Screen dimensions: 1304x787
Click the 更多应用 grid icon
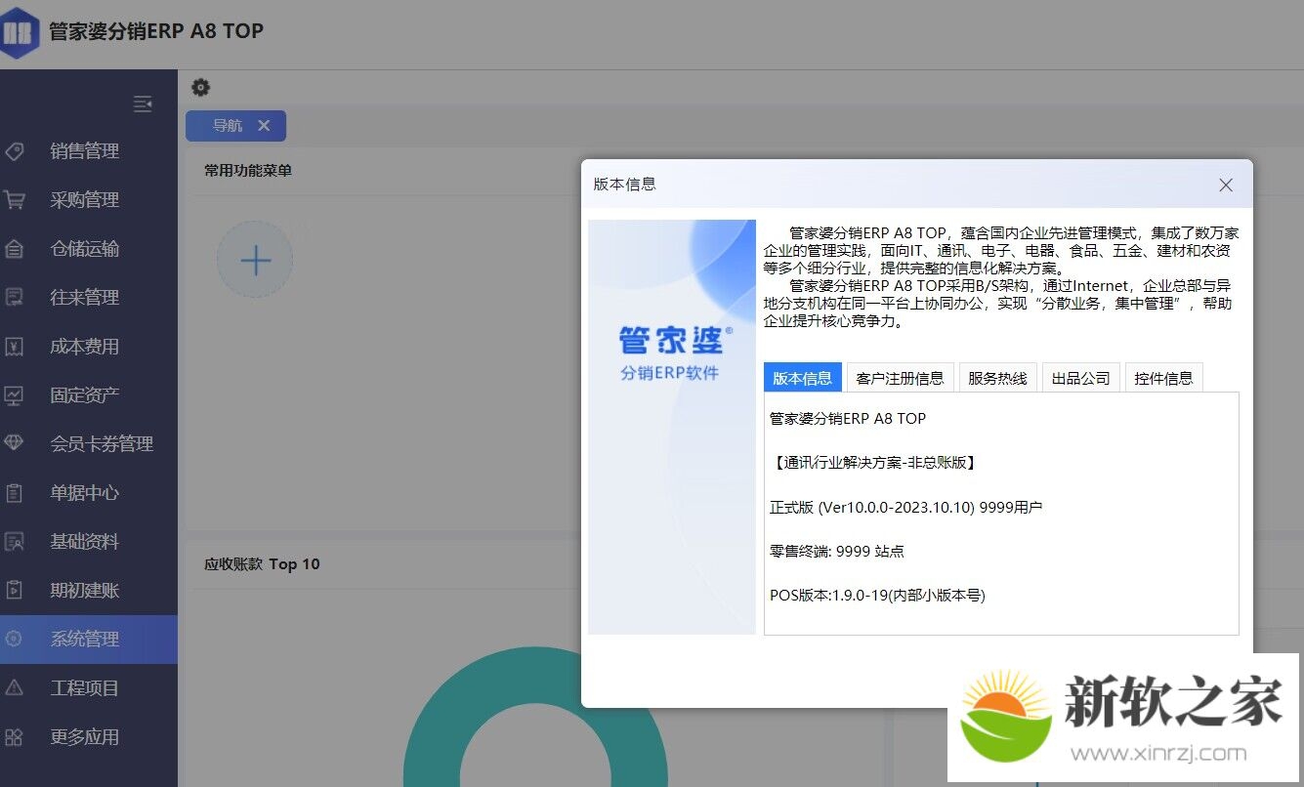14,737
